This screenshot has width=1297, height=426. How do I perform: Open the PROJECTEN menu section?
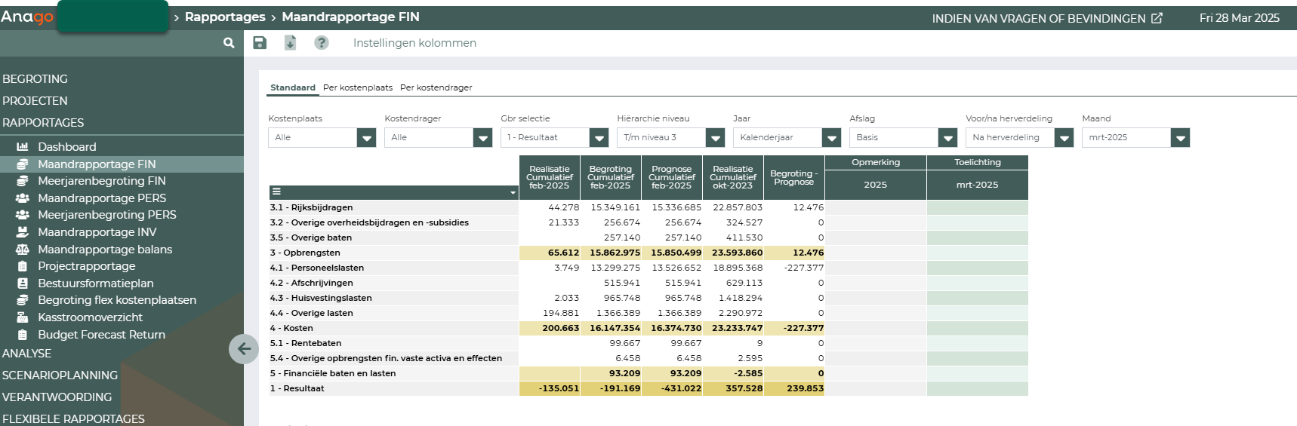[x=35, y=101]
